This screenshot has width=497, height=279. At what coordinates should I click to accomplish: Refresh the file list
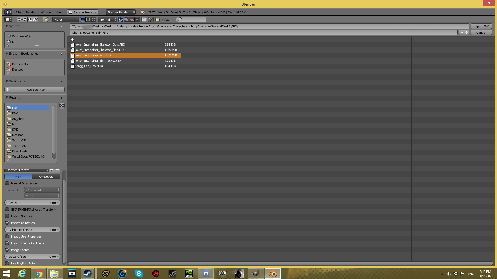[35, 19]
